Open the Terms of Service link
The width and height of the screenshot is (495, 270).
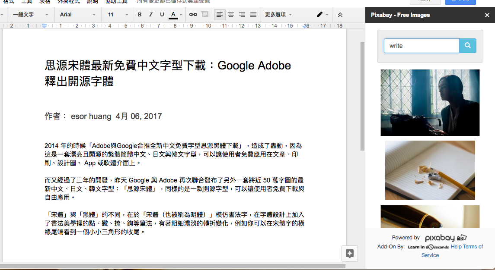pos(452,251)
